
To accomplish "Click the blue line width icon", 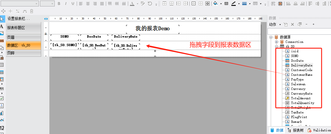I will pyautogui.click(x=245, y=3).
